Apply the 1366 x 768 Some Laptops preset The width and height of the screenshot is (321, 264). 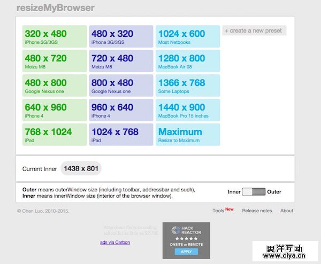188,86
